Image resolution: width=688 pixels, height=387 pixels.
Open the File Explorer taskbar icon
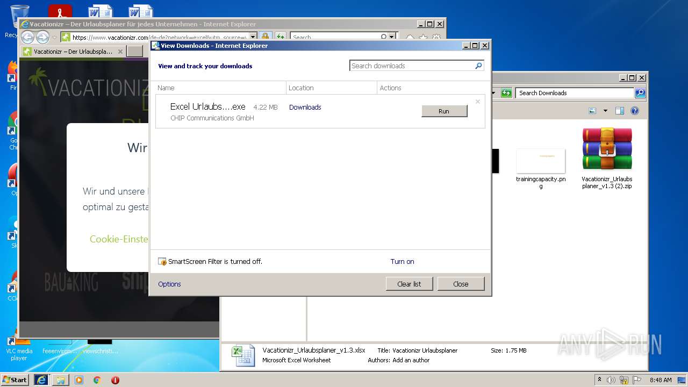(61, 379)
